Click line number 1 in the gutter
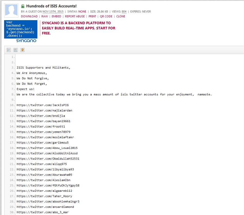Viewport: 244px width, 215px height. click(x=13, y=57)
